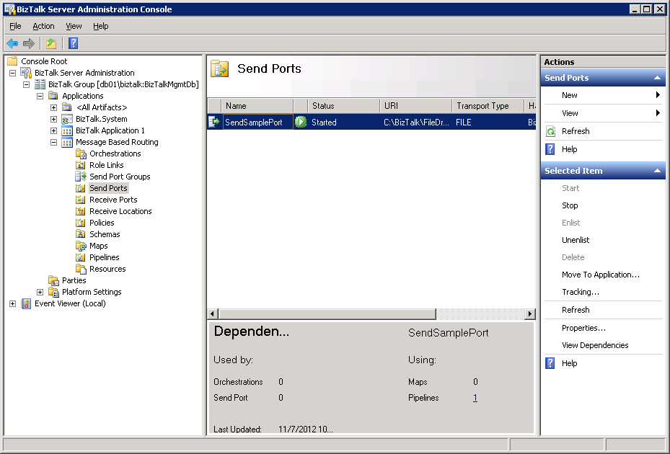This screenshot has height=454, width=670.
Task: Collapse the Applications tree node
Action: tap(40, 96)
